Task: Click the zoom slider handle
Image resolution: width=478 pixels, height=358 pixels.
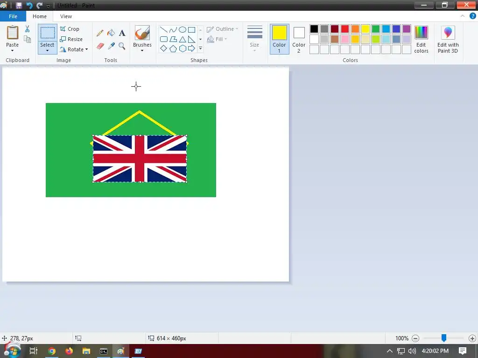Action: tap(444, 337)
